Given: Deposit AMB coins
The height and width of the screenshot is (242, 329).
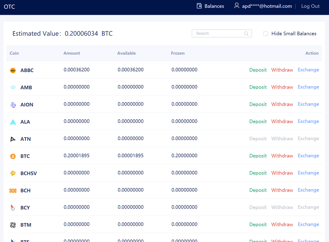Looking at the screenshot, I should tap(258, 87).
